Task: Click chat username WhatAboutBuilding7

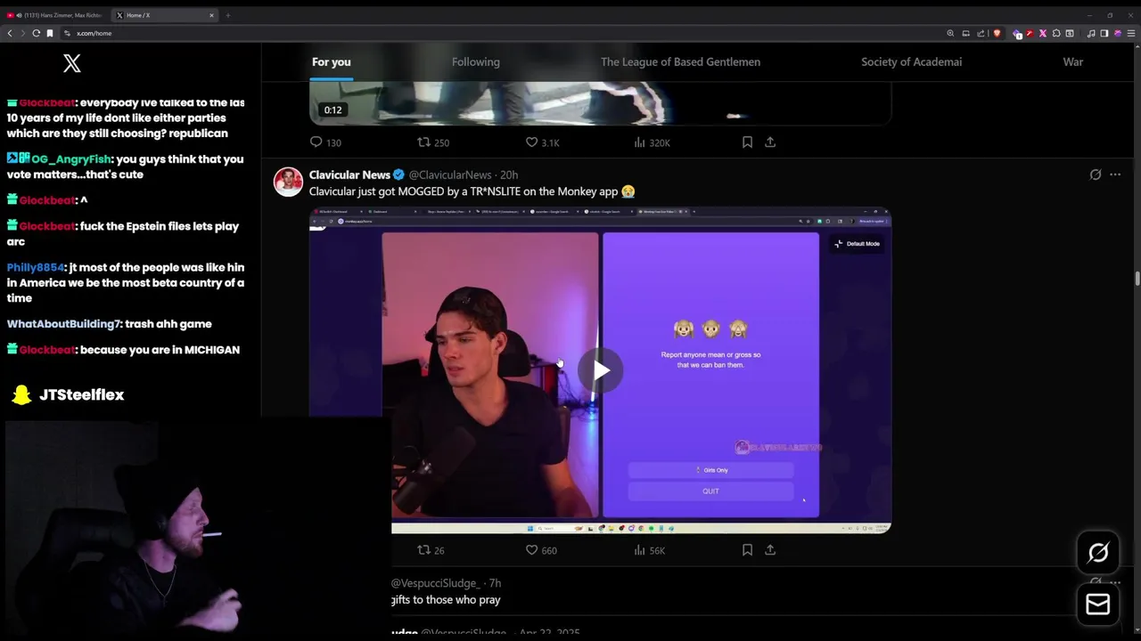Action: 63,324
